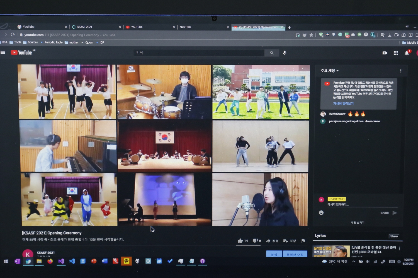Open the Windows Start menu
418x278 pixels.
[6, 261]
